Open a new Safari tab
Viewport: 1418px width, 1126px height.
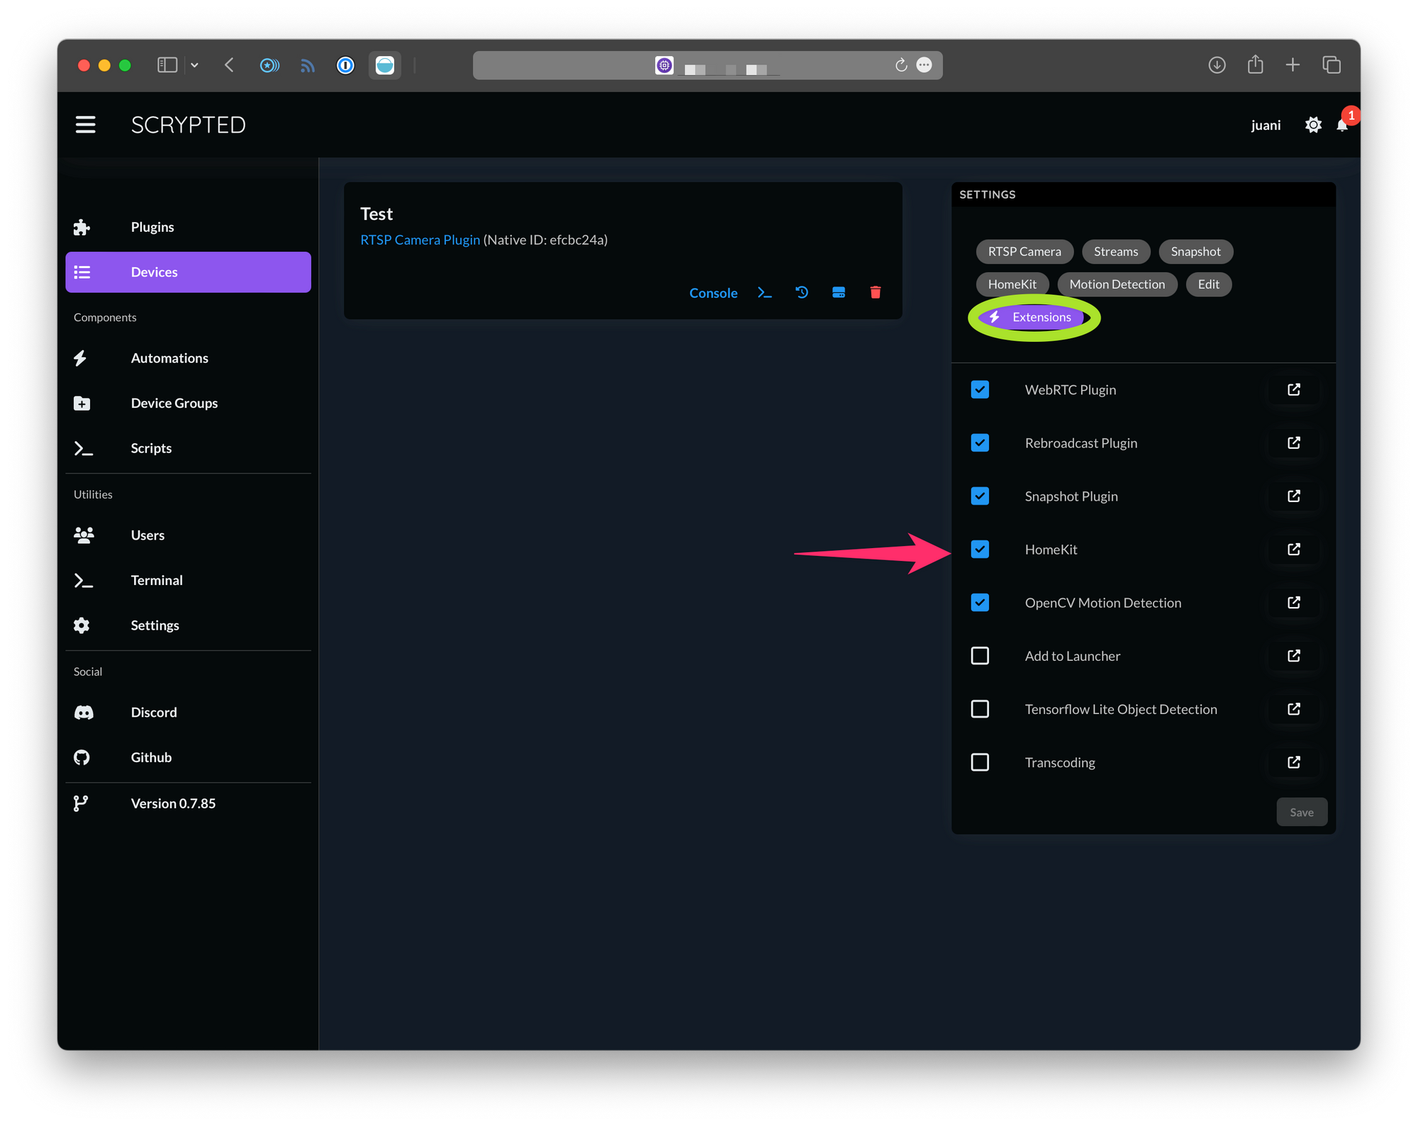(1293, 65)
